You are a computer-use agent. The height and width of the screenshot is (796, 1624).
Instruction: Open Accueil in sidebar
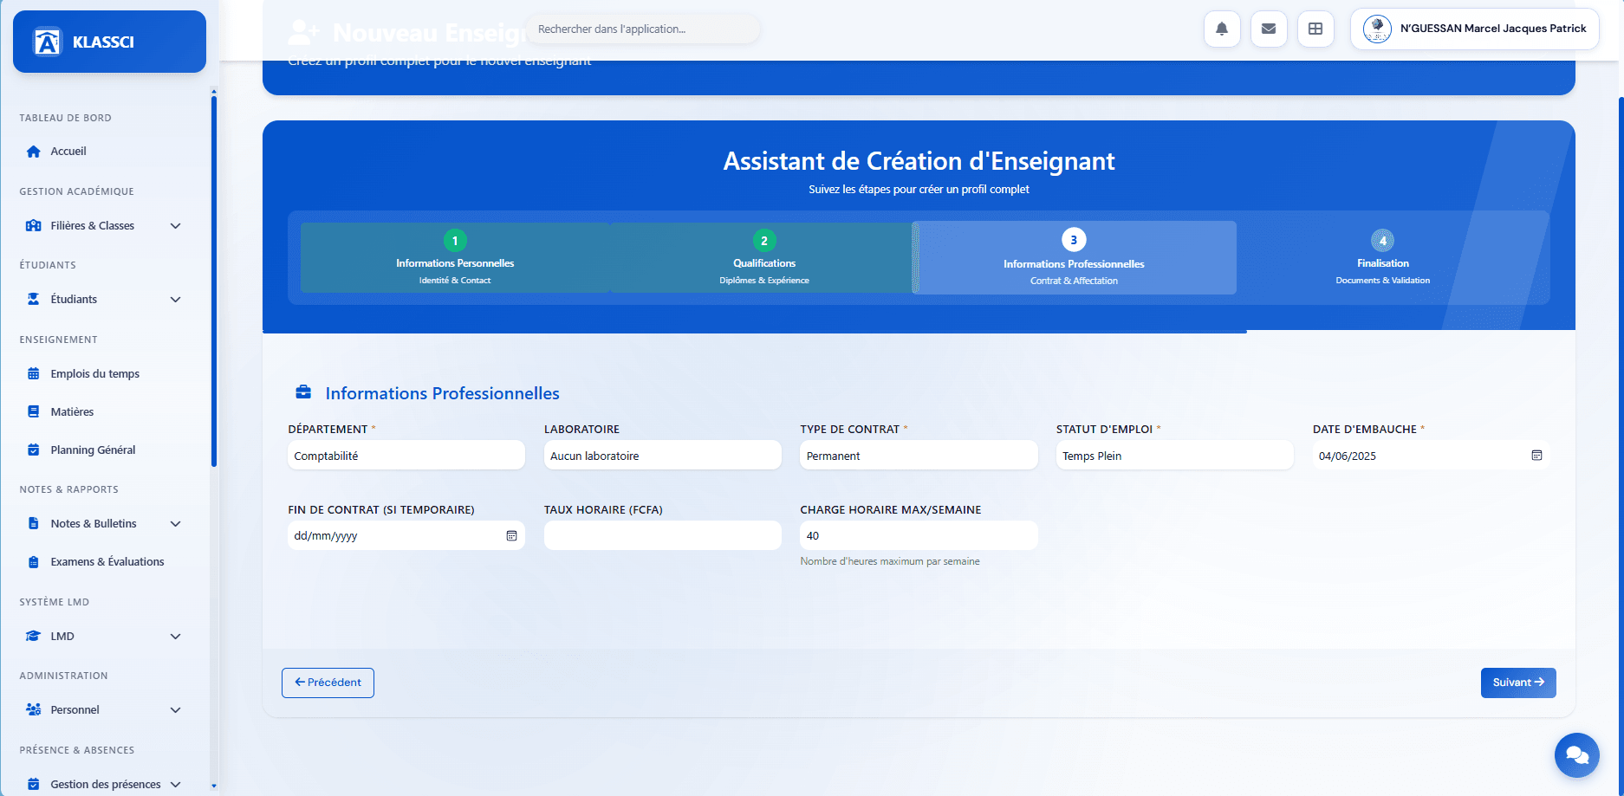coord(106,152)
